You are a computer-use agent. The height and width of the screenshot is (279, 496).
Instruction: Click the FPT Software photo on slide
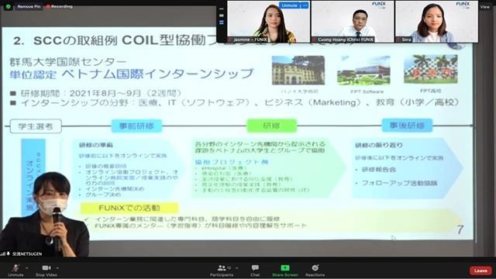[363, 71]
